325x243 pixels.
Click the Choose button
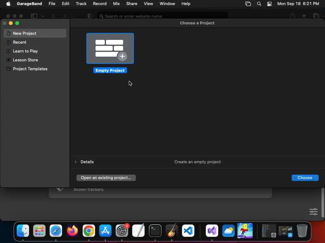(x=305, y=178)
